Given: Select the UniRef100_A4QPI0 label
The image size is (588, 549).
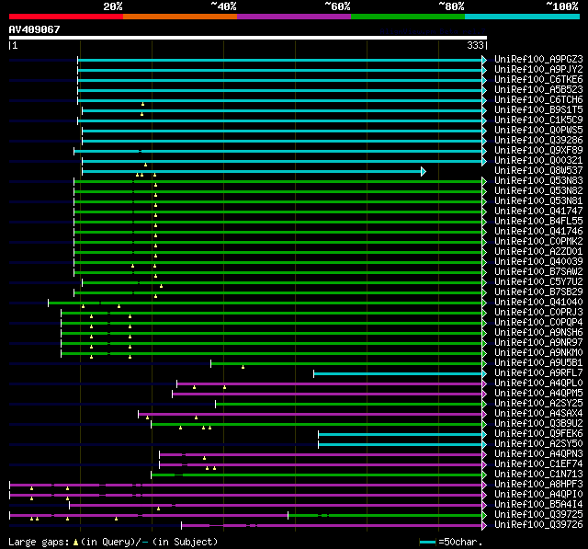Looking at the screenshot, I should coord(538,495).
